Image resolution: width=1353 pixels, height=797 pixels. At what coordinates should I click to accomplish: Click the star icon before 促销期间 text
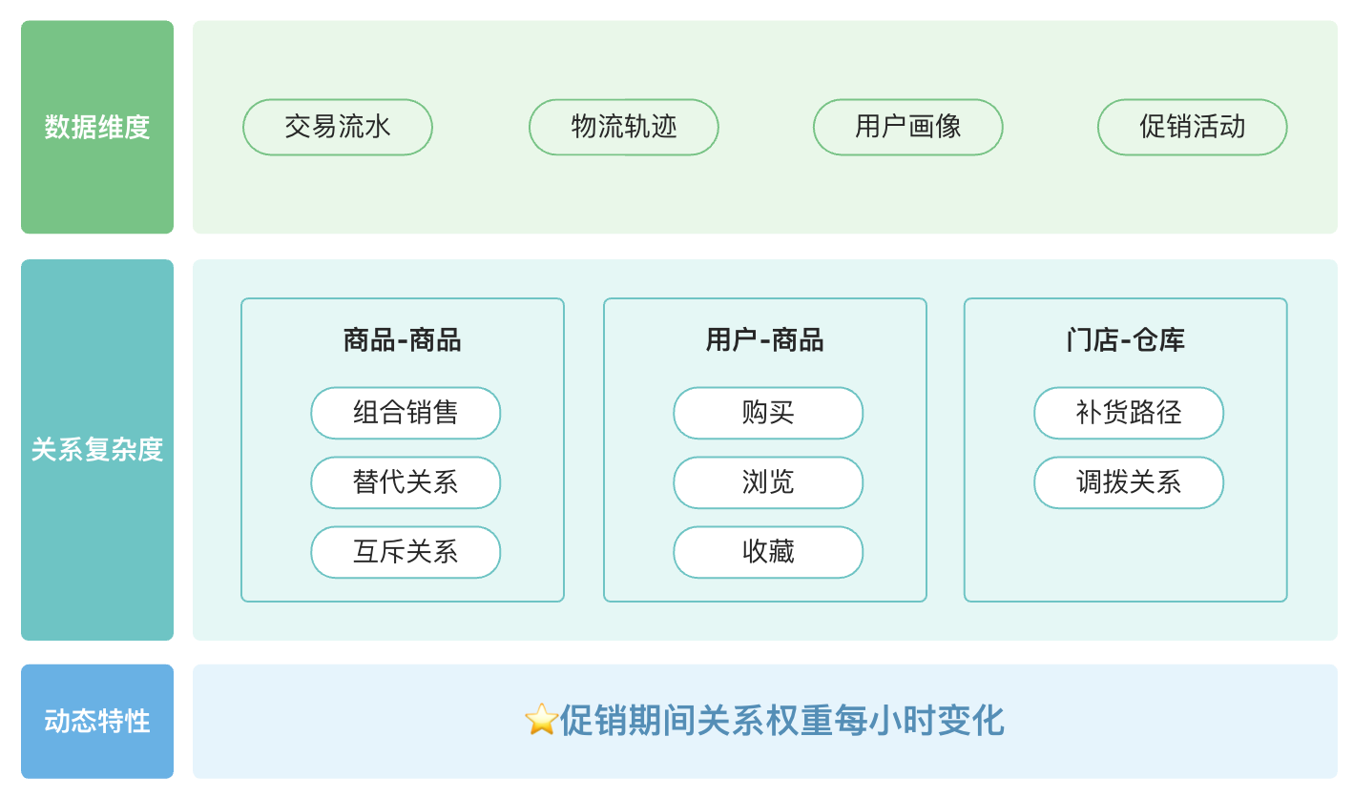tap(541, 720)
